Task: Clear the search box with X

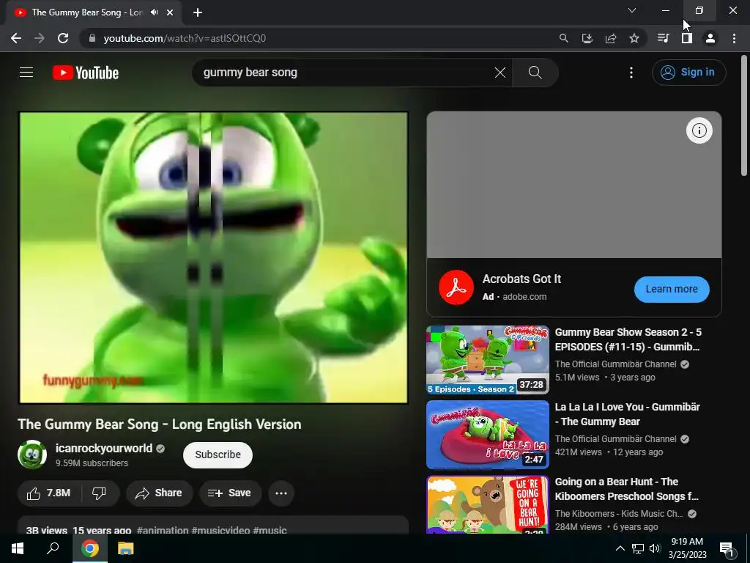Action: [x=500, y=73]
